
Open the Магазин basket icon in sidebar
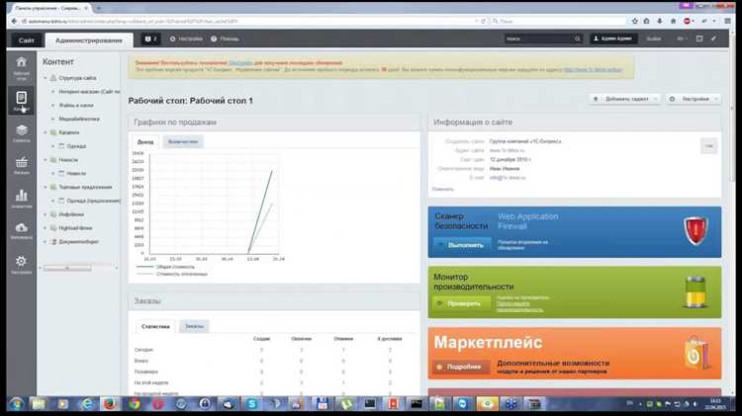click(x=22, y=165)
